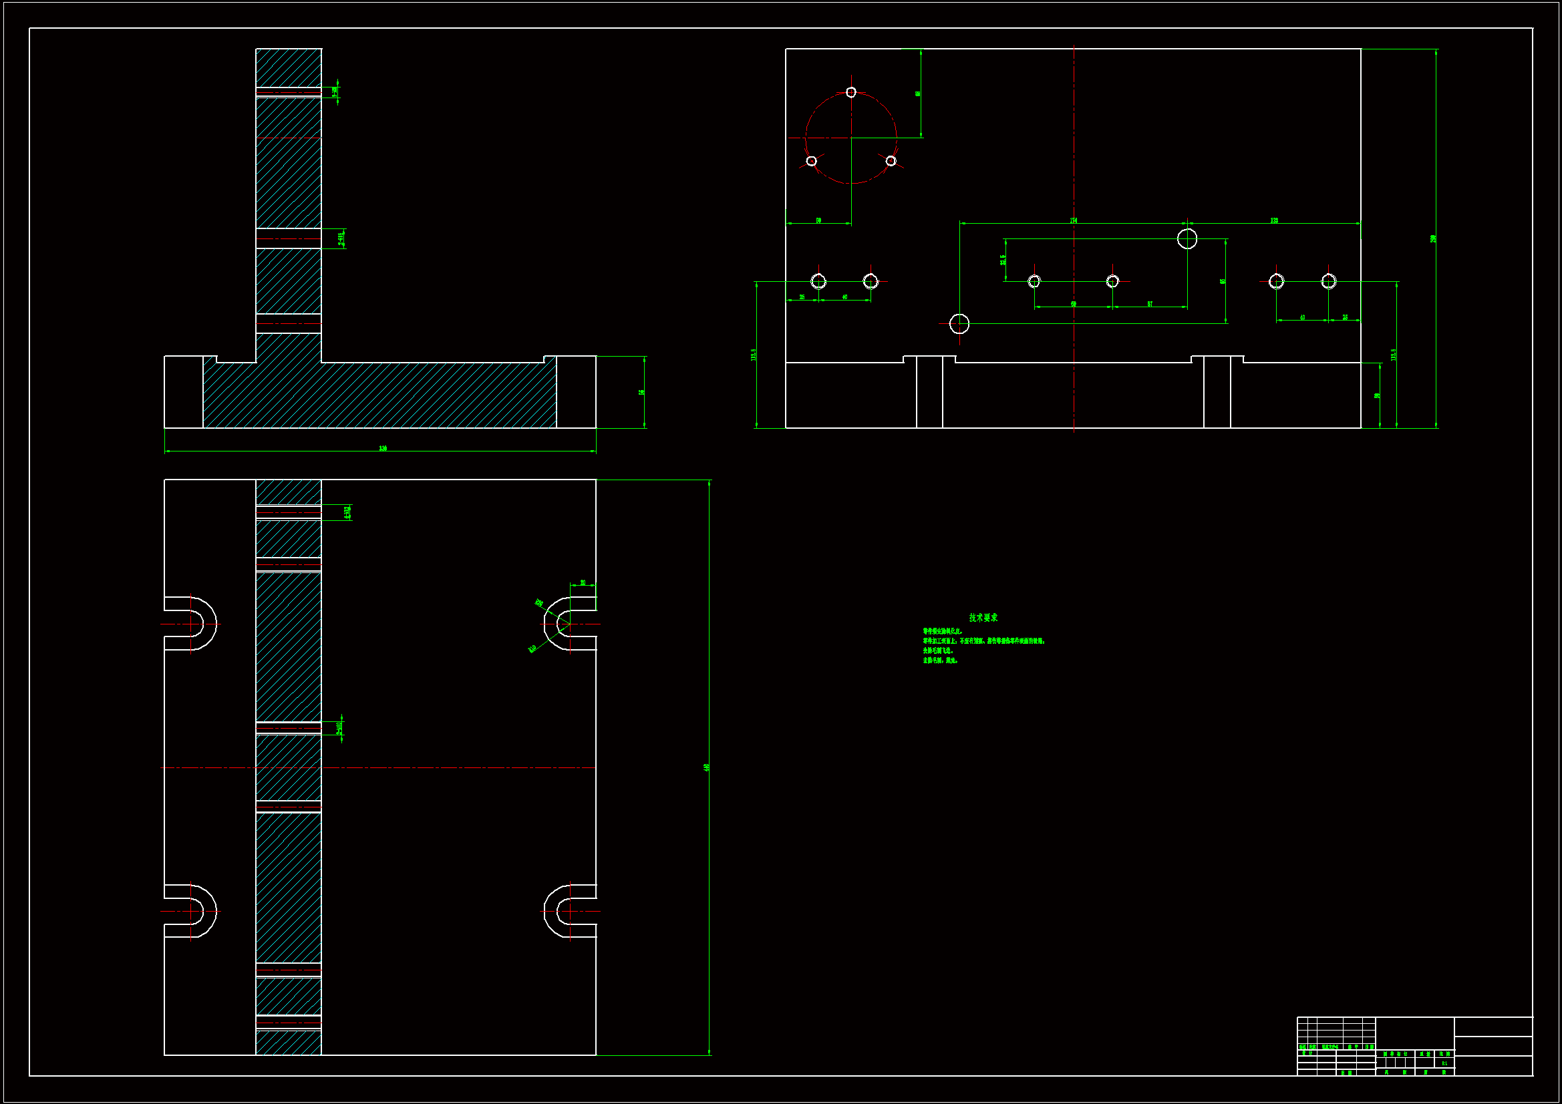Select the top hole on red bolt circle
The width and height of the screenshot is (1562, 1104).
point(851,91)
